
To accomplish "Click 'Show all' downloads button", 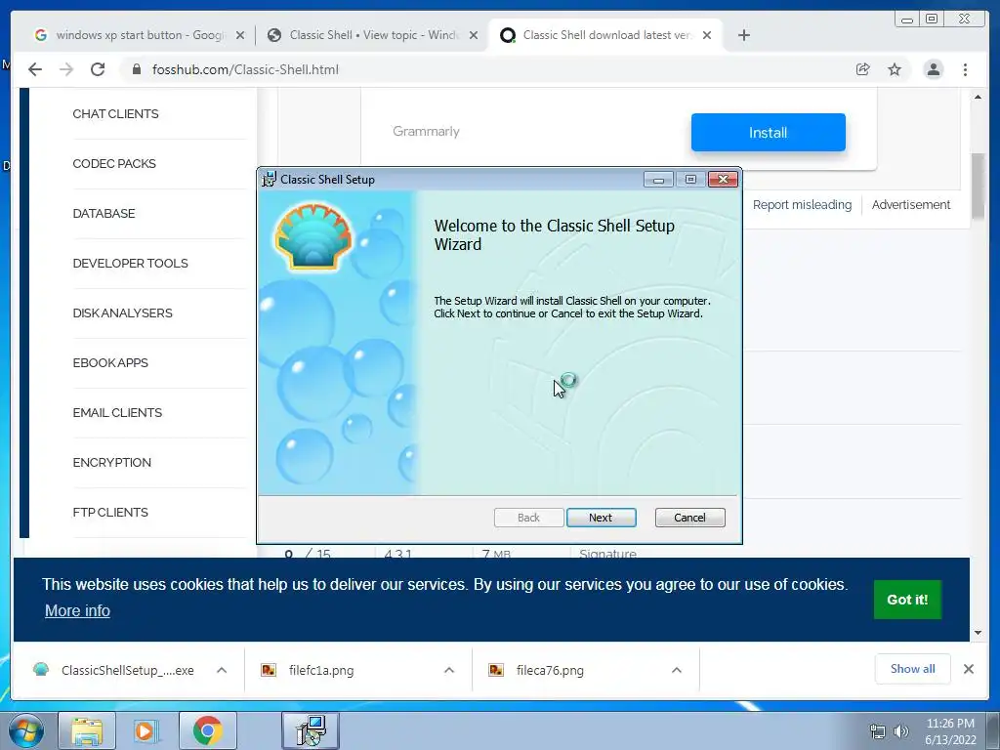I will [x=913, y=669].
